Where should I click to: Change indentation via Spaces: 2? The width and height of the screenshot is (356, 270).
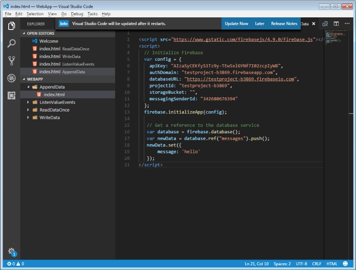[282, 263]
